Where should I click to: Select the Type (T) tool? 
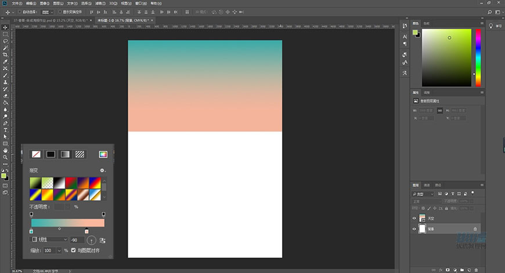click(x=5, y=130)
